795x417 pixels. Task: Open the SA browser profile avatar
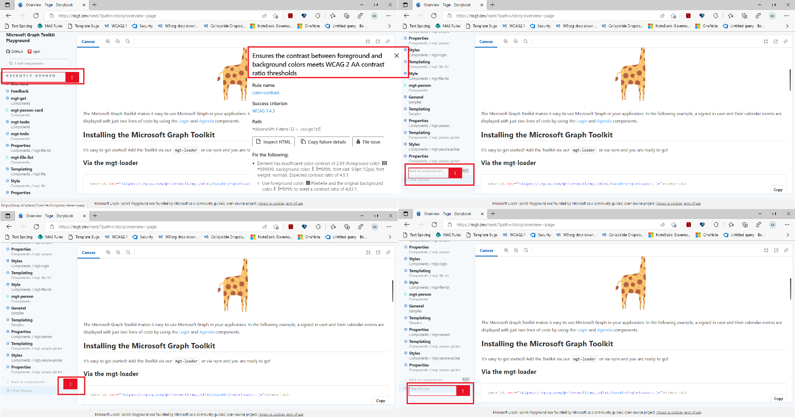click(374, 15)
